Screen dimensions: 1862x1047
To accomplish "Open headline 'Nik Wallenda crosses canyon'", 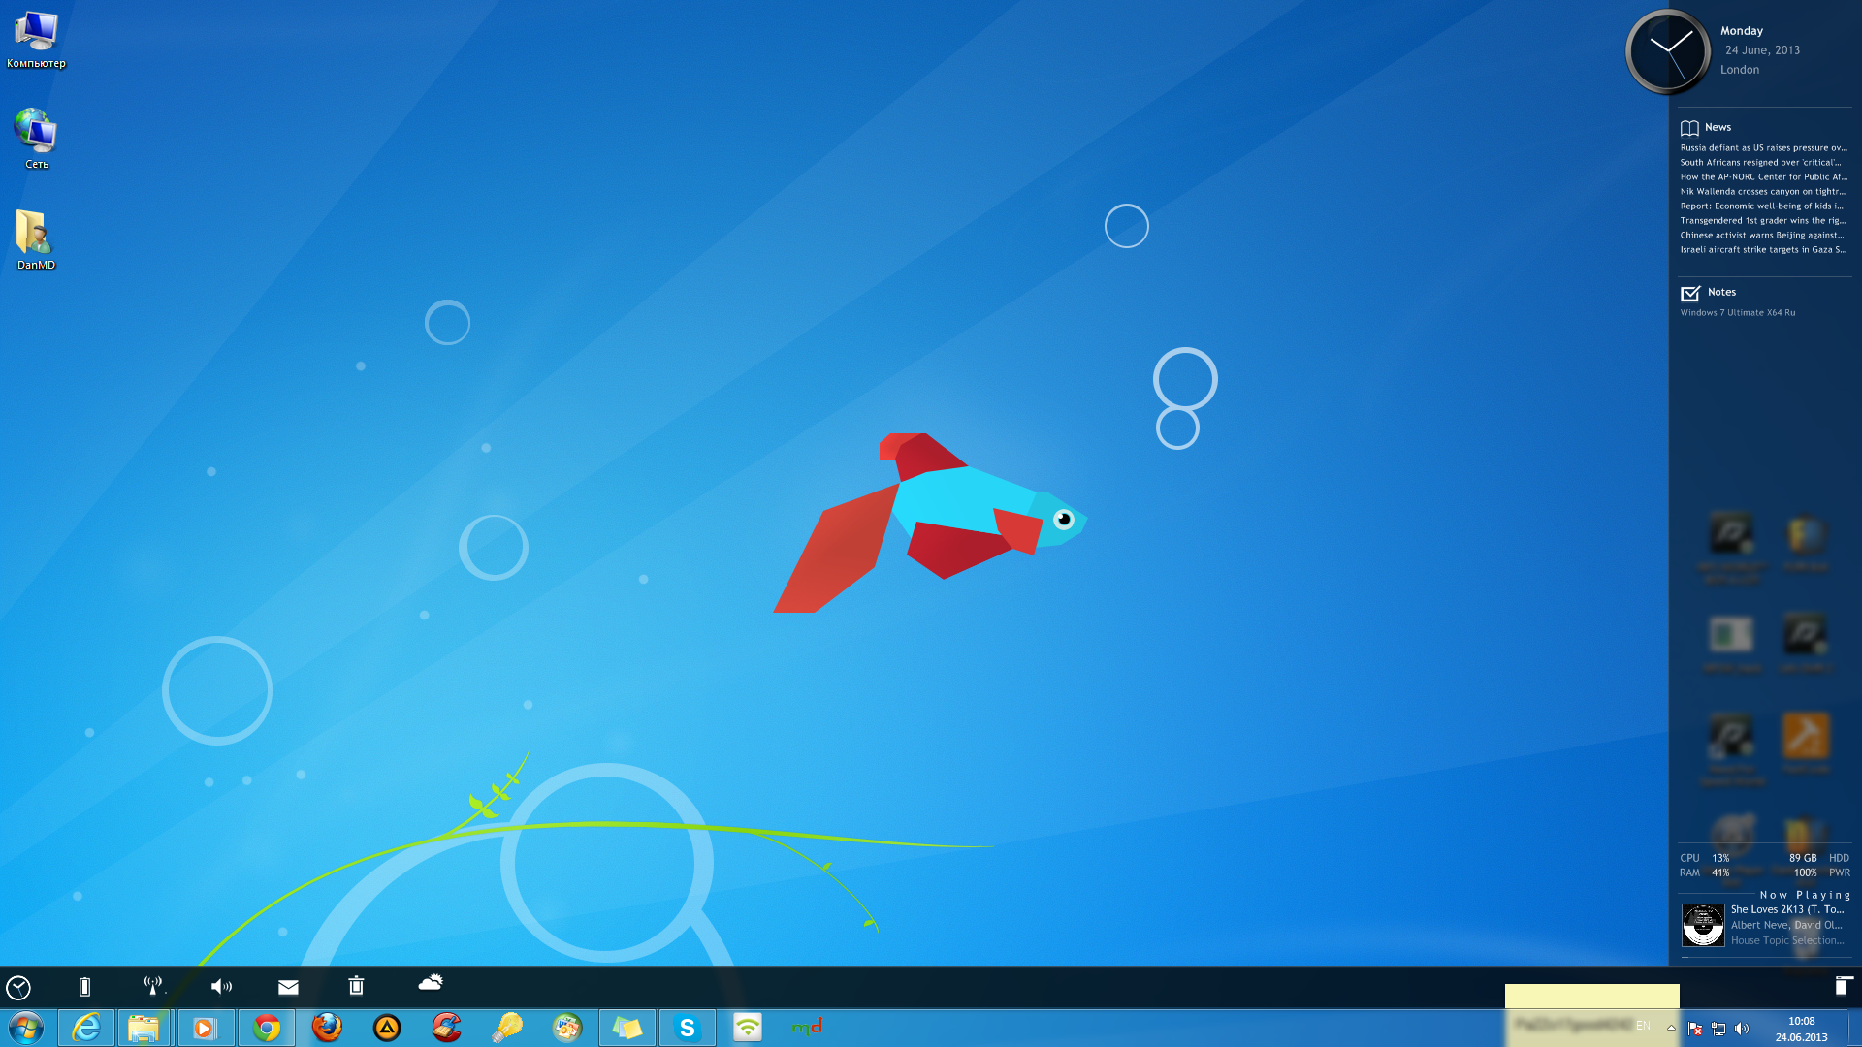I will coord(1762,192).
